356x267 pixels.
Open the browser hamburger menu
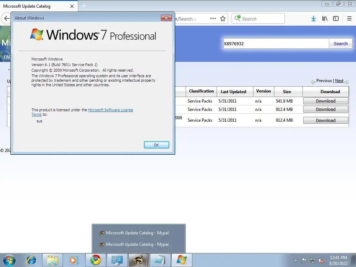(349, 19)
